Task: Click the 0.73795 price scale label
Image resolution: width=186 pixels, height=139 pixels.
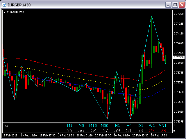Action: 179,72
